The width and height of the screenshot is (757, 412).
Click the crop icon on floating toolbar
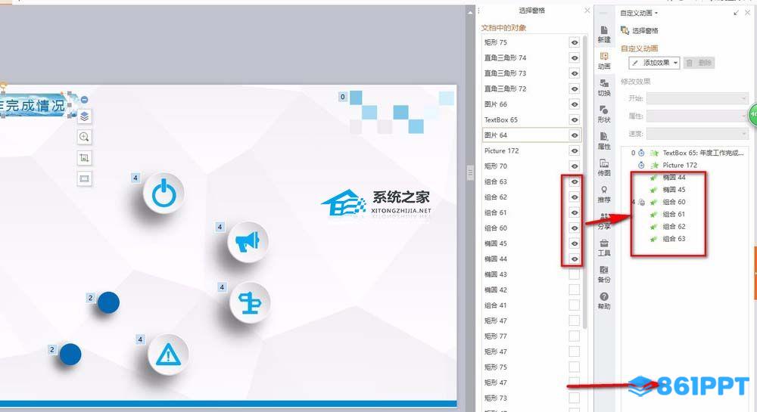pyautogui.click(x=84, y=157)
